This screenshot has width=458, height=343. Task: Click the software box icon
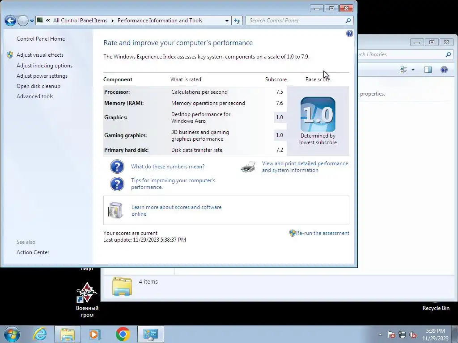click(115, 210)
